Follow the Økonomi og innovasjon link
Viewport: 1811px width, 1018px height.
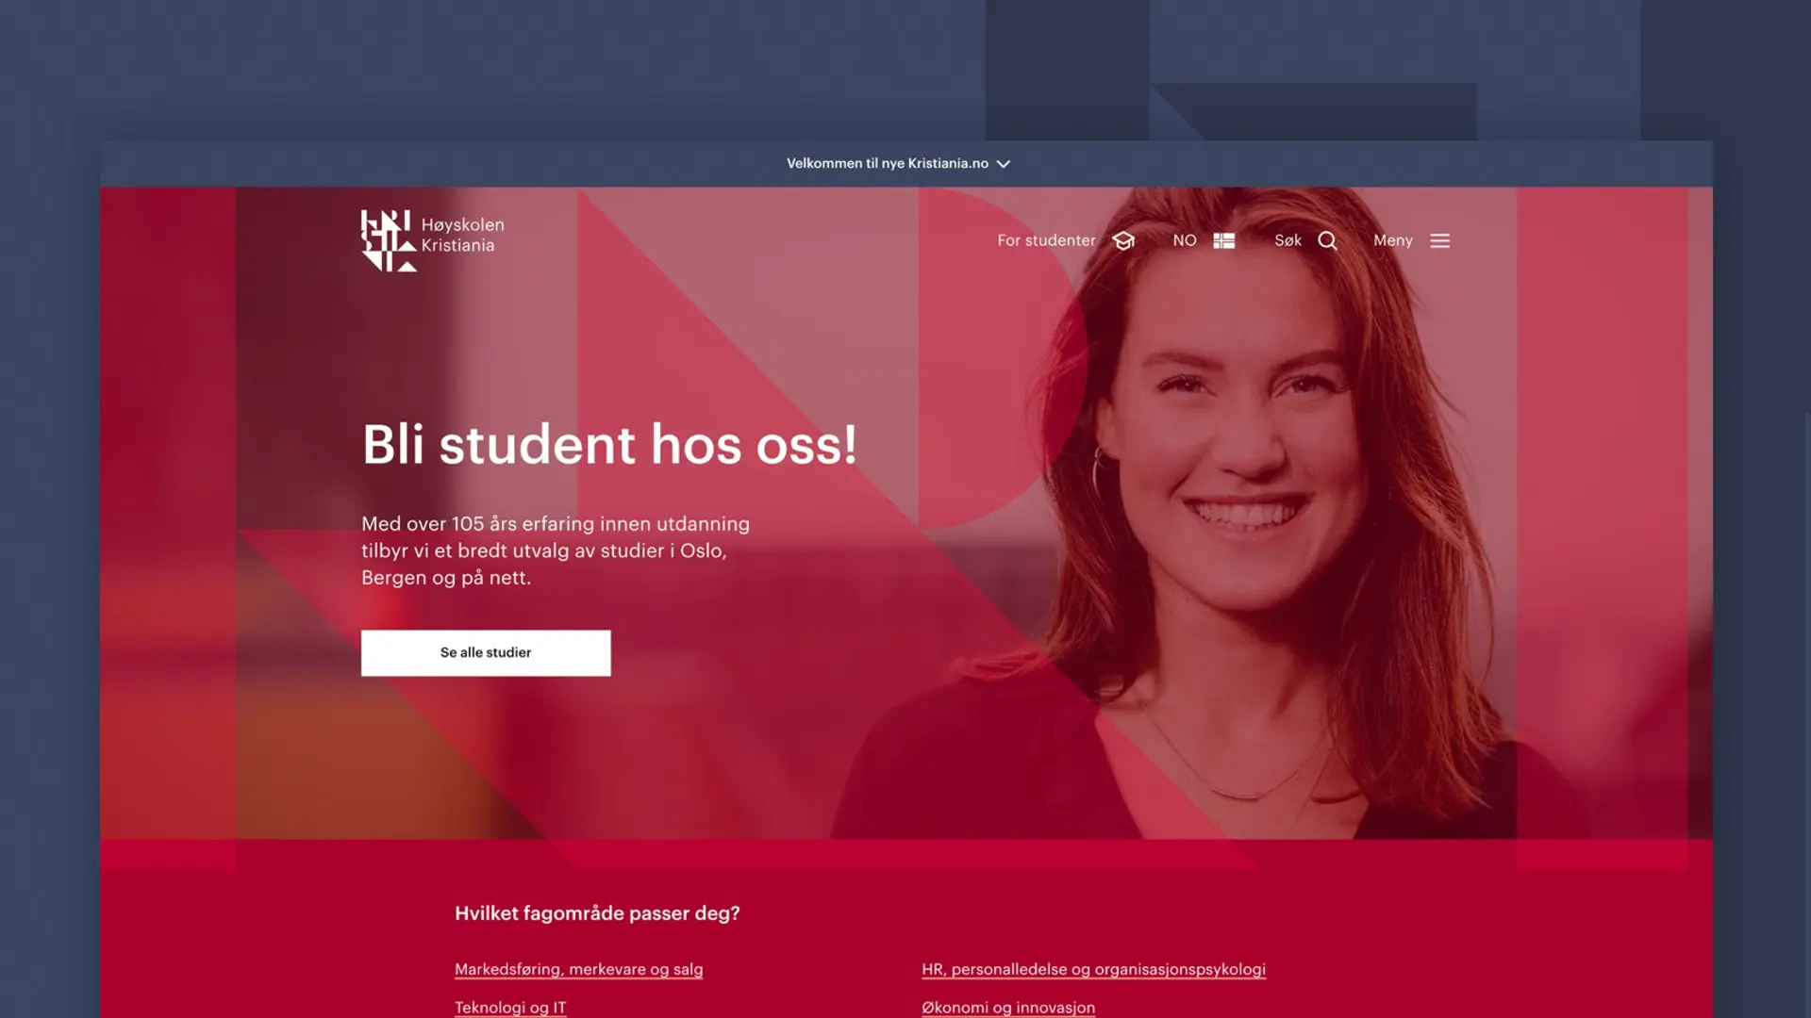tap(1008, 1008)
